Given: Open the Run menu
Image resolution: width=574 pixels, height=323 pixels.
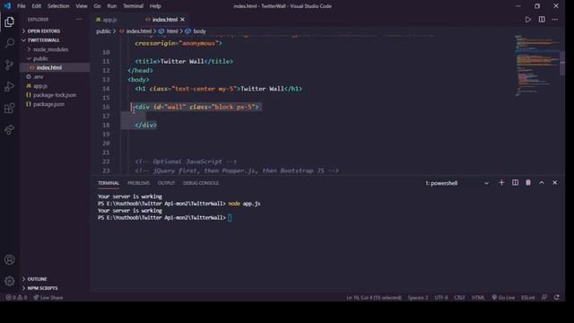Looking at the screenshot, I should coord(112,6).
